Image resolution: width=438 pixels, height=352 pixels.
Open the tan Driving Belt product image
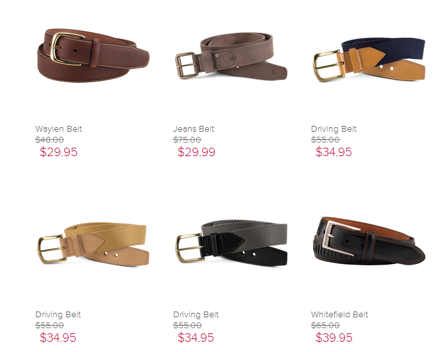tap(93, 243)
